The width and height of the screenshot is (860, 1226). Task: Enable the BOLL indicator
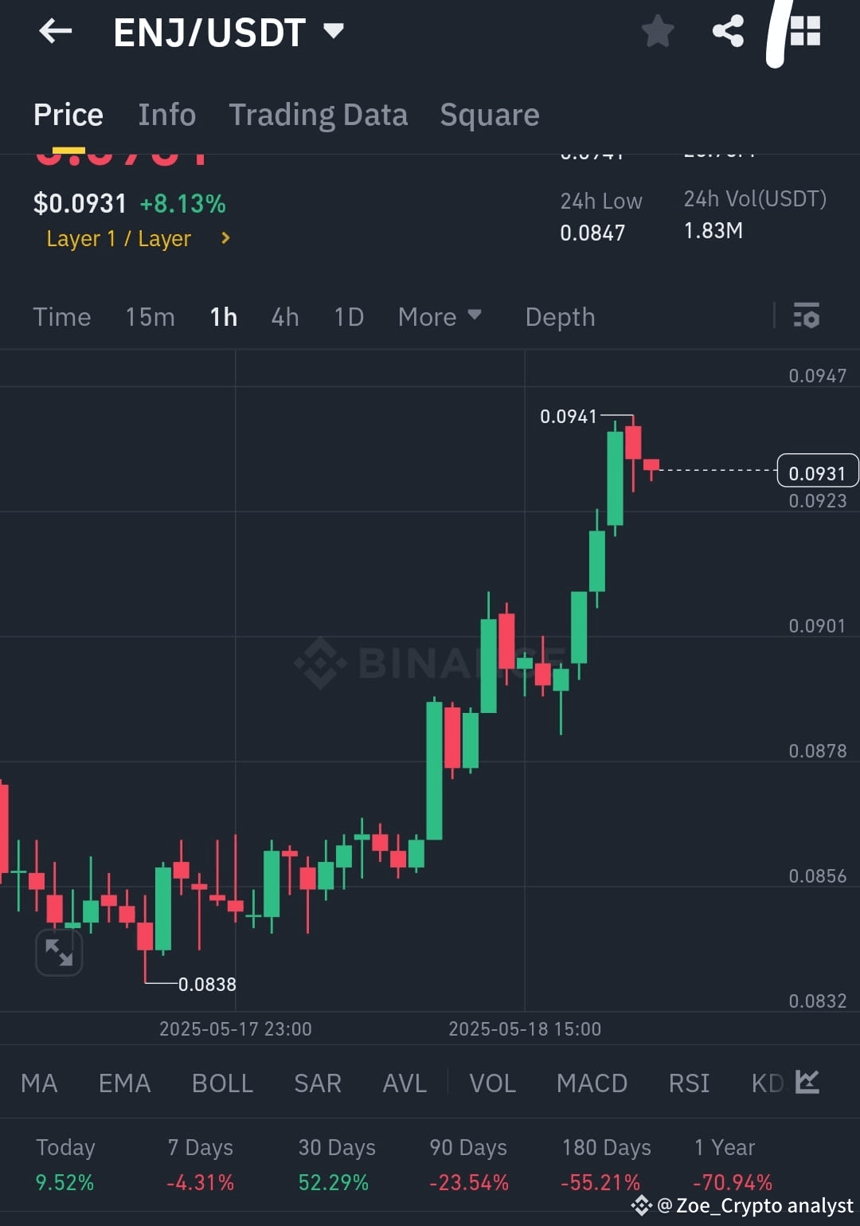tap(222, 1083)
